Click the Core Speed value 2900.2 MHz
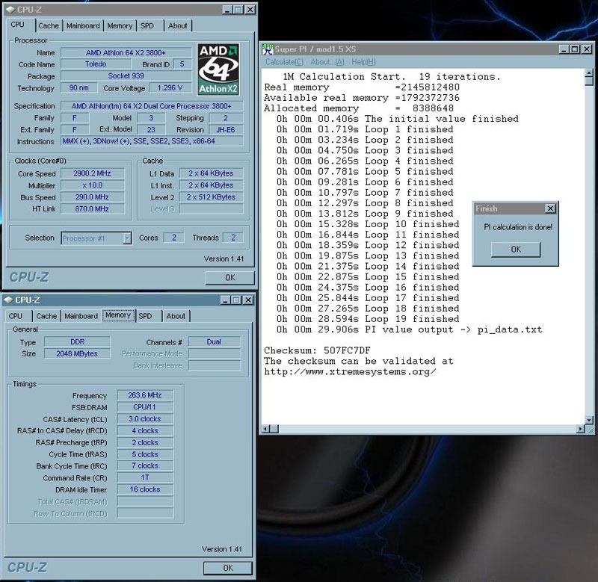 92,173
